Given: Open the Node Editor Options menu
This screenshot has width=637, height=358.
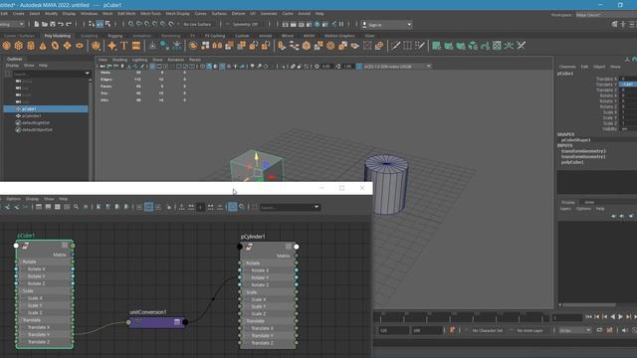Looking at the screenshot, I should coord(13,199).
